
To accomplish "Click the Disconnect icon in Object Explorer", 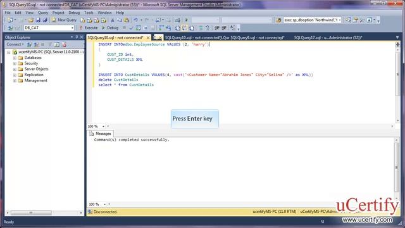I will tap(36, 44).
